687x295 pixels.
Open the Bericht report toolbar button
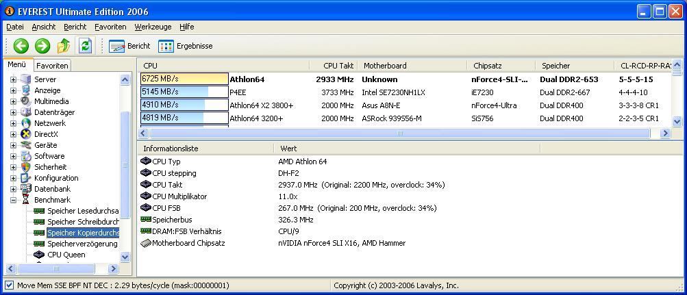(x=129, y=46)
